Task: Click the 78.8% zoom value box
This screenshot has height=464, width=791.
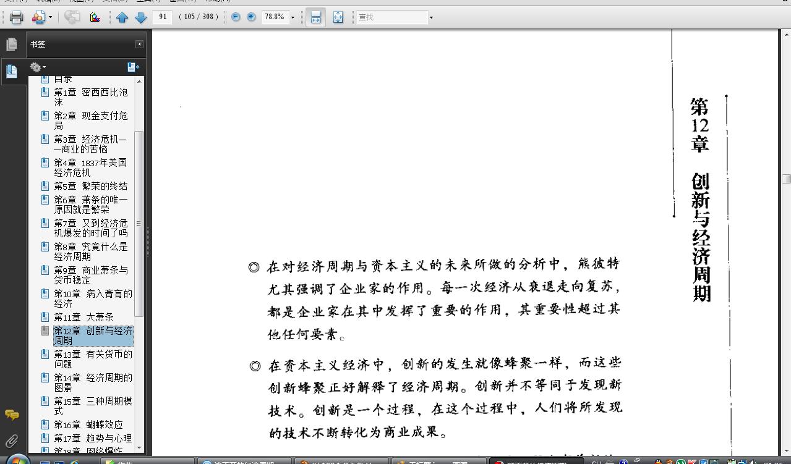Action: pos(275,17)
